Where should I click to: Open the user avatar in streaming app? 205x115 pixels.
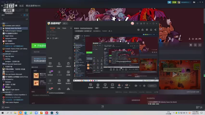point(132,24)
